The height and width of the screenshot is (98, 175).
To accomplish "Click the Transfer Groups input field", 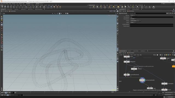I will point(151,26).
